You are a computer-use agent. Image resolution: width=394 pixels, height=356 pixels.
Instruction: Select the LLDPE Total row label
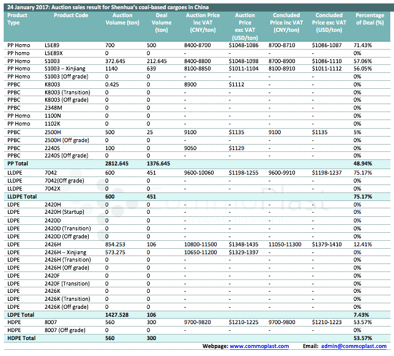pos(22,196)
